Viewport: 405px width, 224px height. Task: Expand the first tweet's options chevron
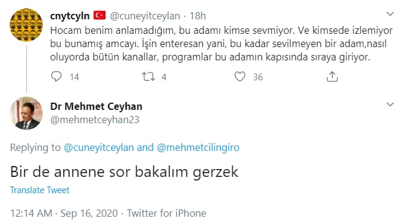pos(390,14)
